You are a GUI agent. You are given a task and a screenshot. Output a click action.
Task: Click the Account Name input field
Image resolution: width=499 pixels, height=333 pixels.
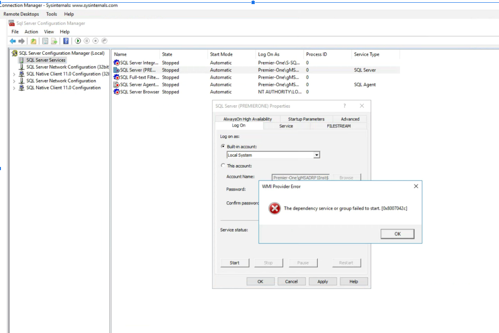click(300, 177)
